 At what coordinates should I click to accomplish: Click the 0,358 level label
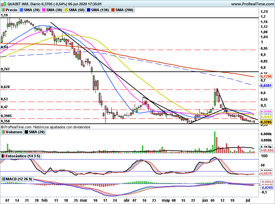tap(5, 121)
